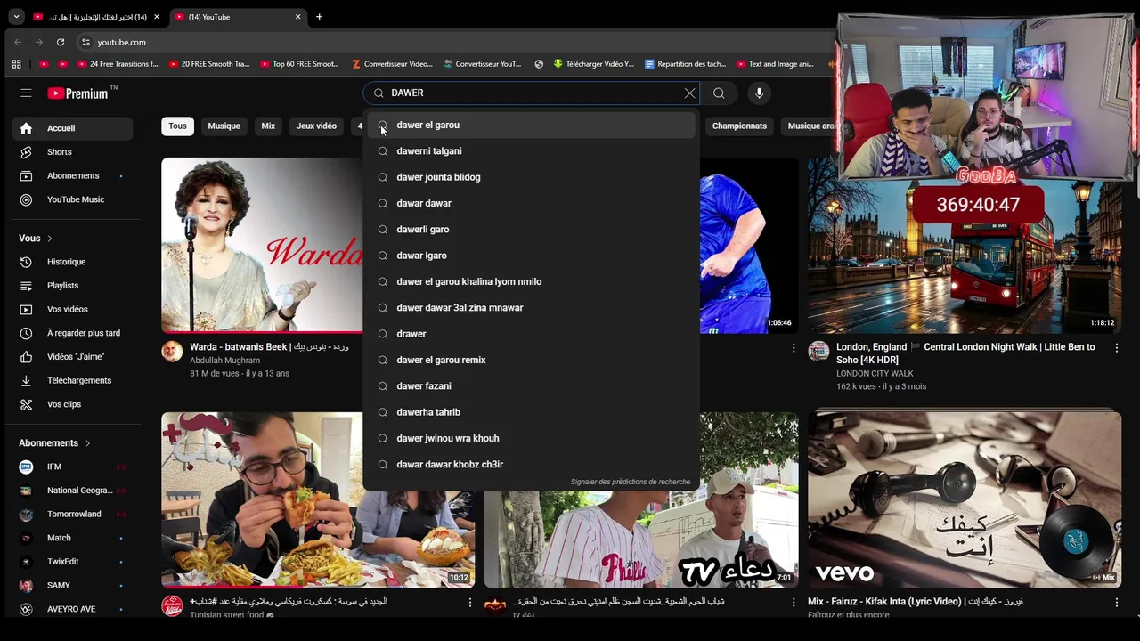
Task: Open the Match channel subscription
Action: [x=72, y=538]
